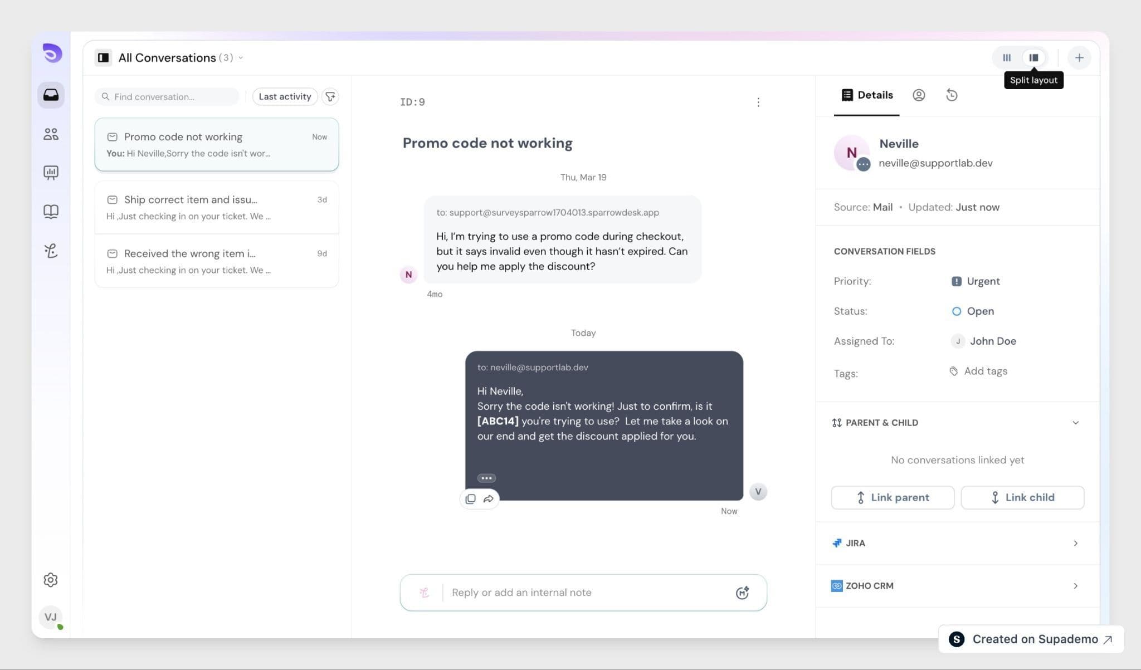This screenshot has width=1141, height=670.
Task: Click the SparrowDesk logo icon
Action: (x=52, y=53)
